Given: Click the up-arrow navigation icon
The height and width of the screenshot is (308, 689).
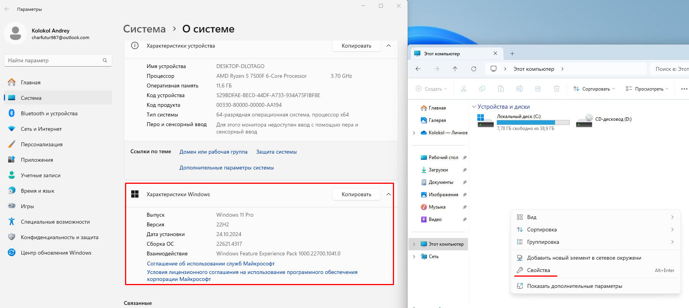Looking at the screenshot, I should (455, 69).
